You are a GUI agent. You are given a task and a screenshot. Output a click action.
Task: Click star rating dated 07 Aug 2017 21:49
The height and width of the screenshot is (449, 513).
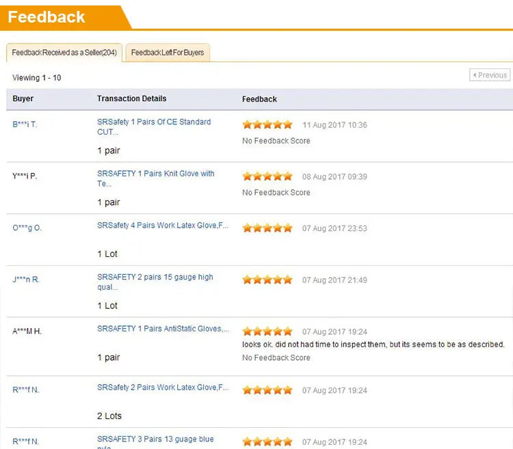[x=267, y=280]
